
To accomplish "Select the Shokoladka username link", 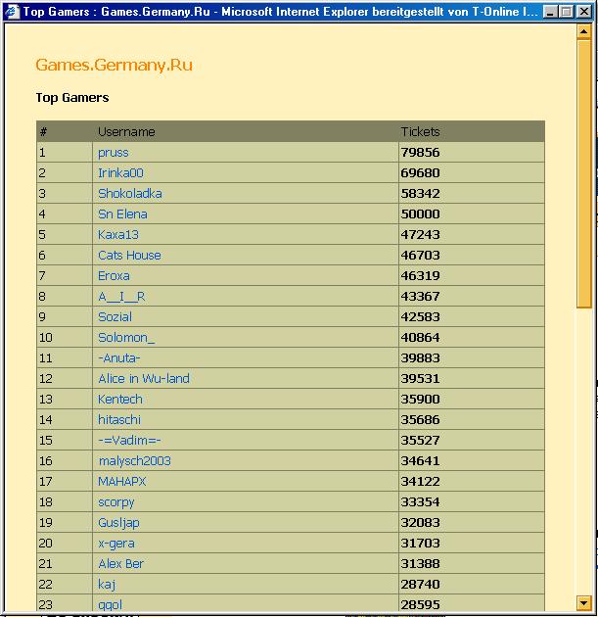I will click(129, 194).
